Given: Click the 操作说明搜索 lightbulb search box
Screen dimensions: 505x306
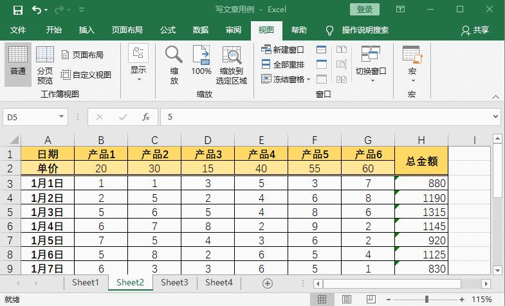Looking at the screenshot, I should coord(358,30).
